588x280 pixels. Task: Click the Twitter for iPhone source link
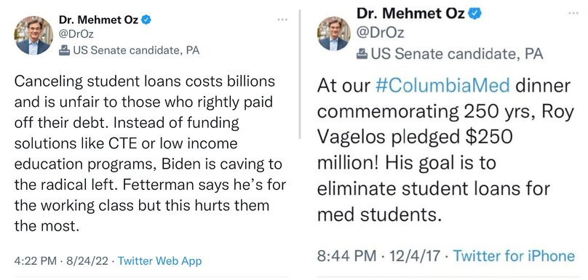(x=514, y=256)
